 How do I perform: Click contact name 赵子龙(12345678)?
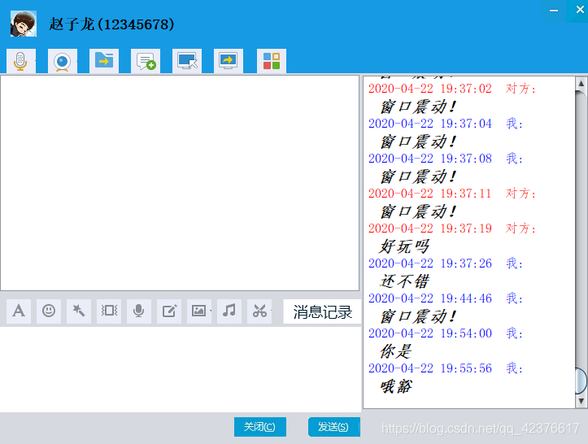coord(111,24)
